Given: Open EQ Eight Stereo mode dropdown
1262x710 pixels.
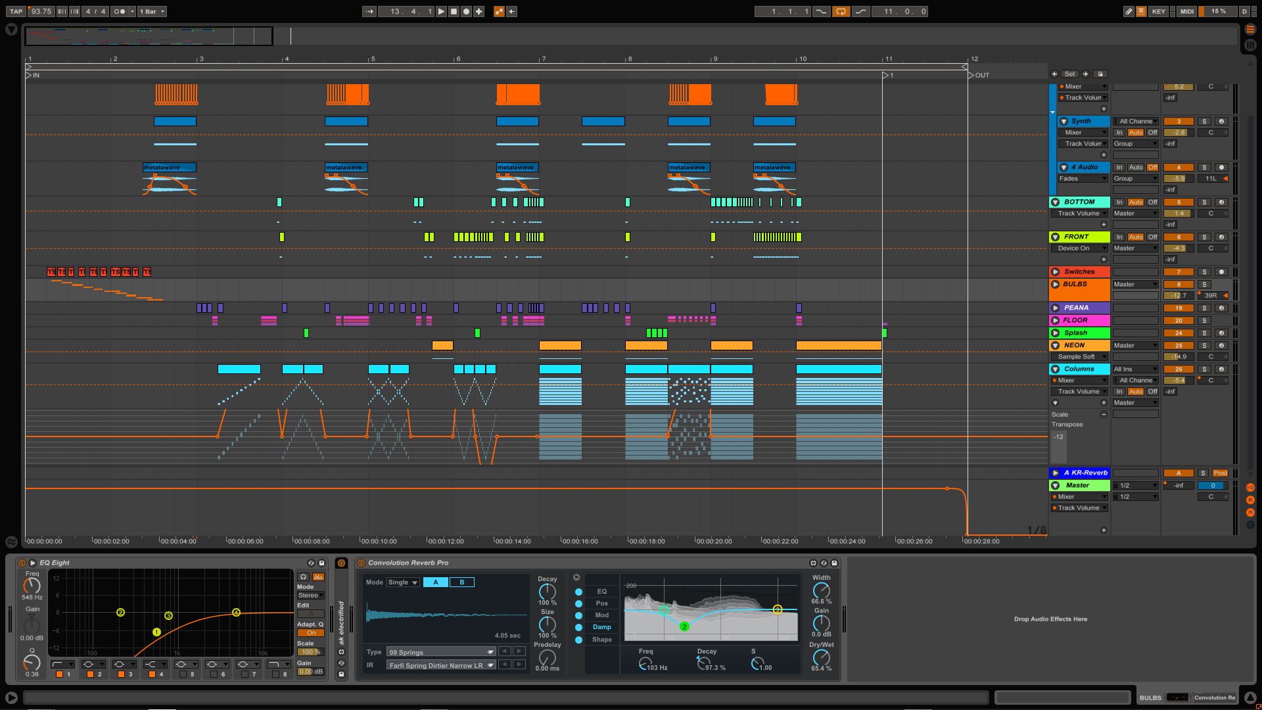Looking at the screenshot, I should coord(310,595).
